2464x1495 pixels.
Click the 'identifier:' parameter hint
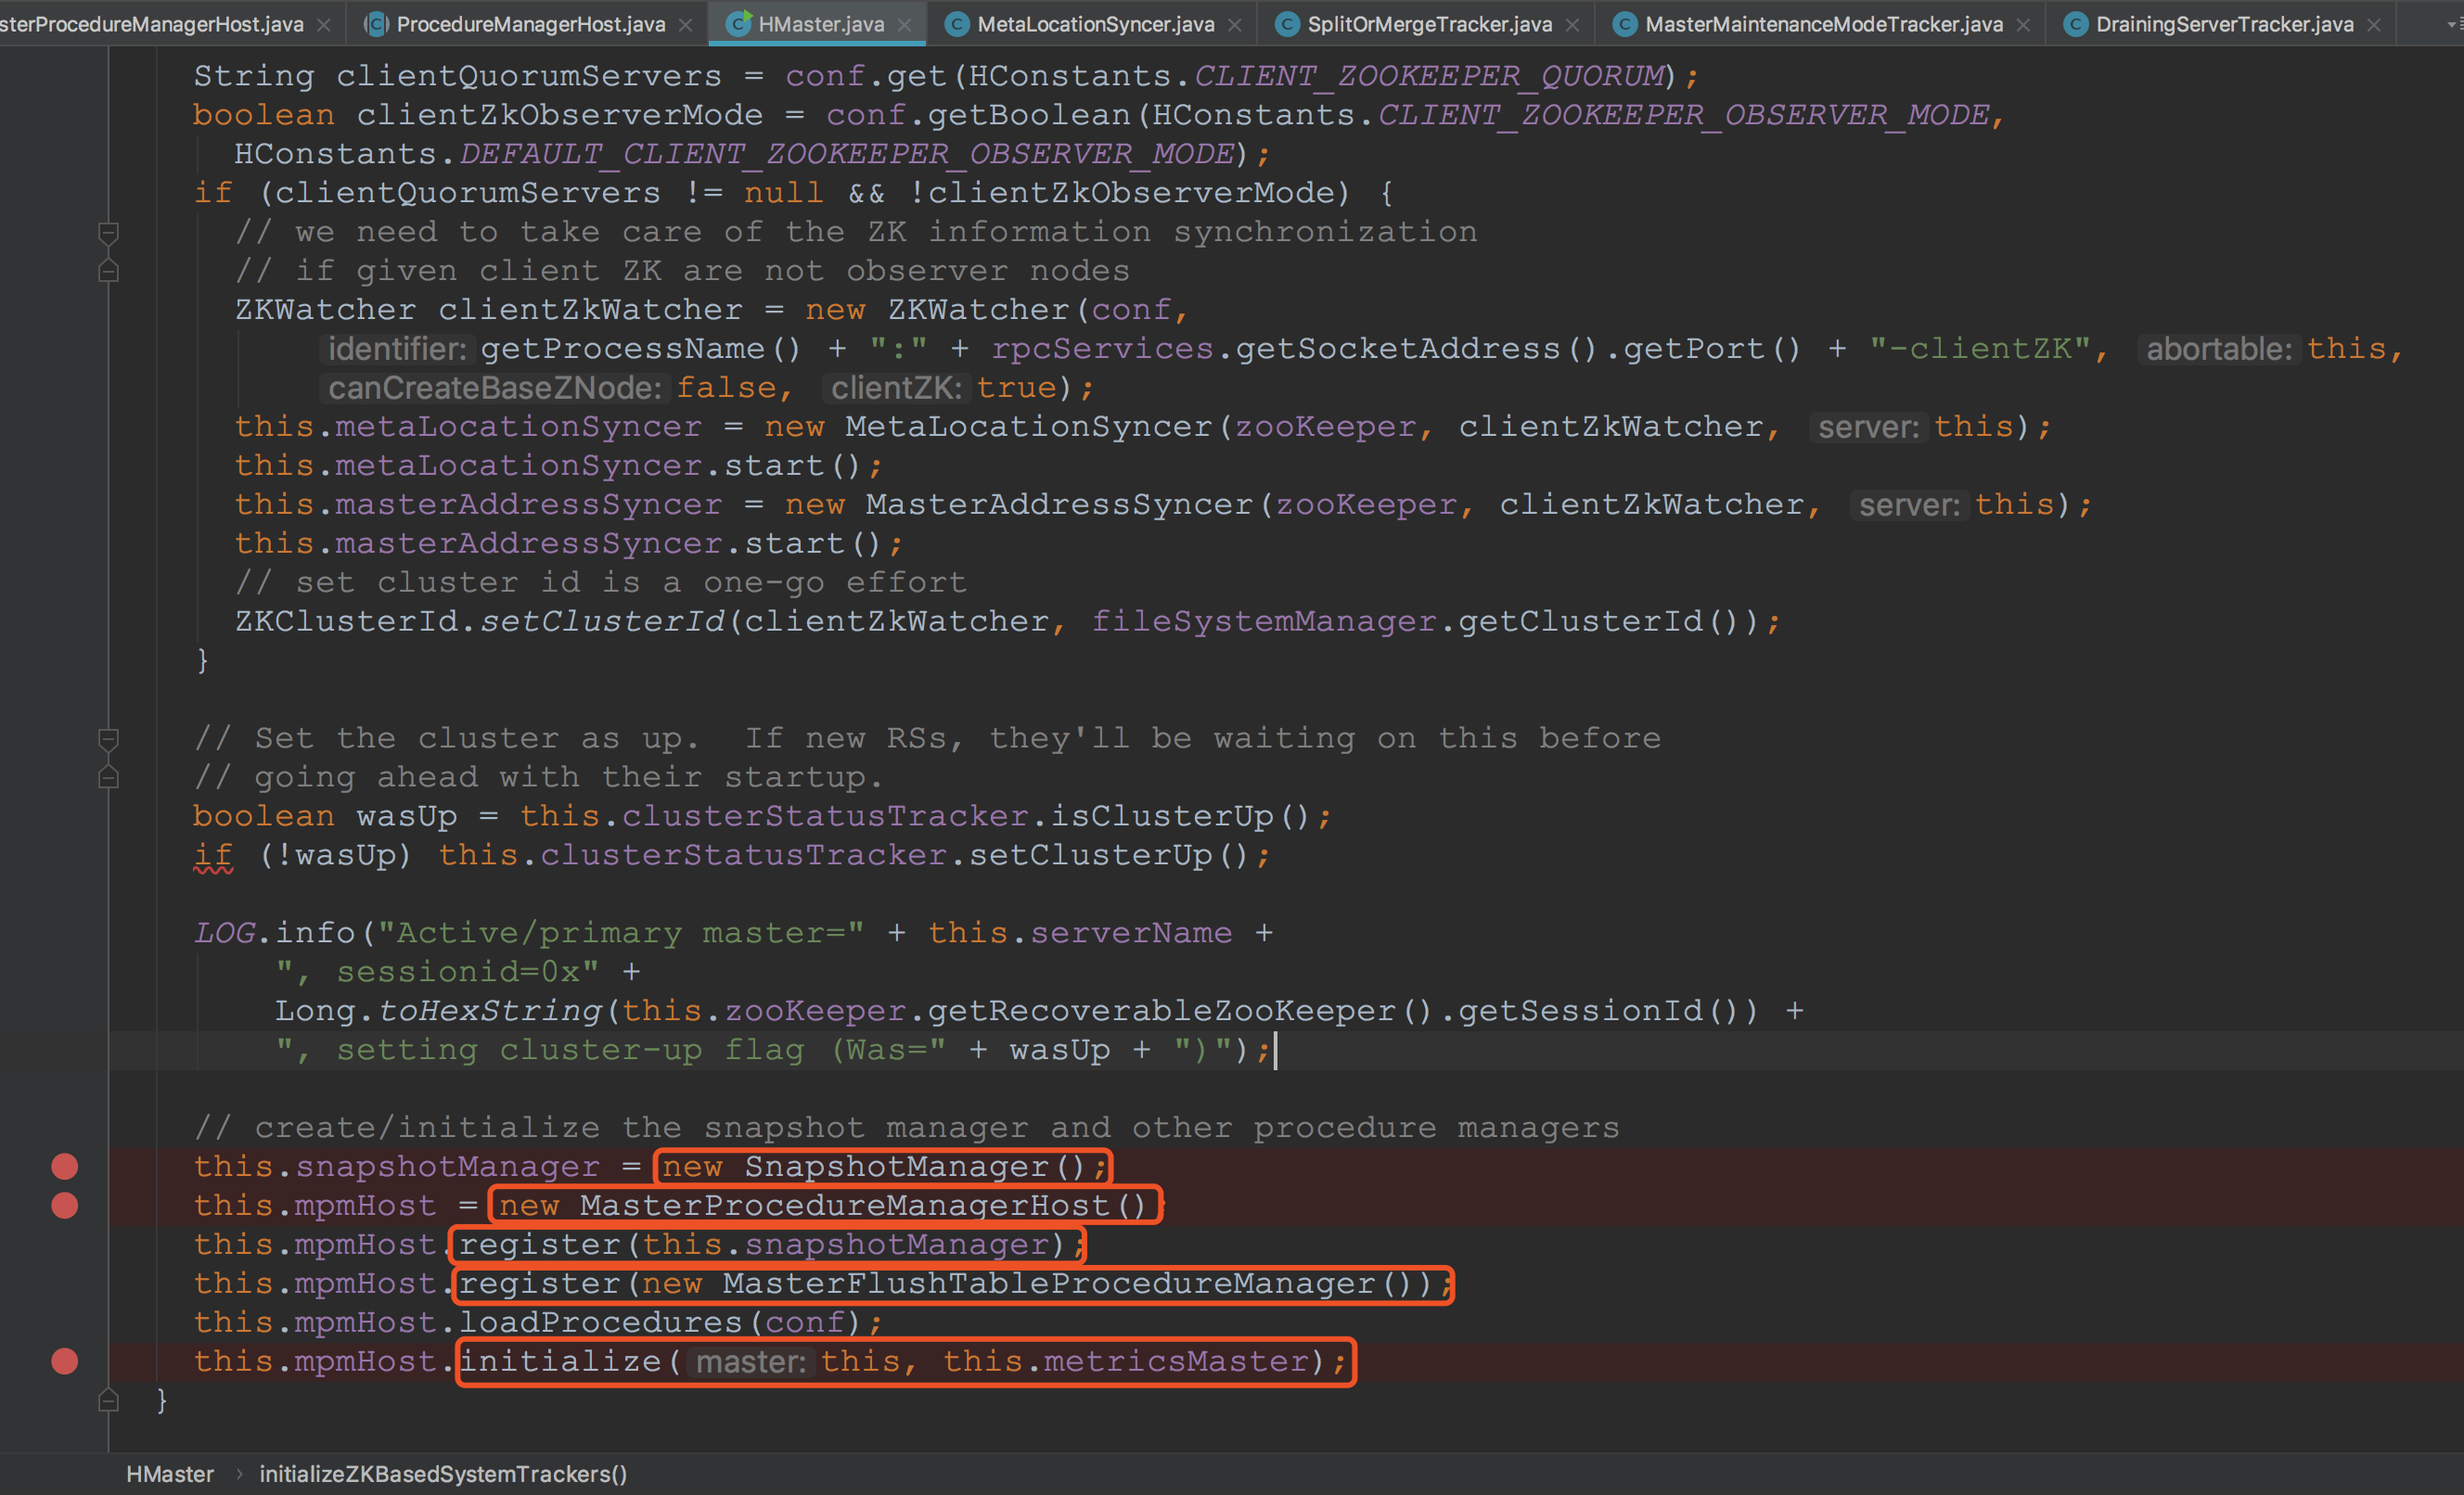(x=397, y=349)
